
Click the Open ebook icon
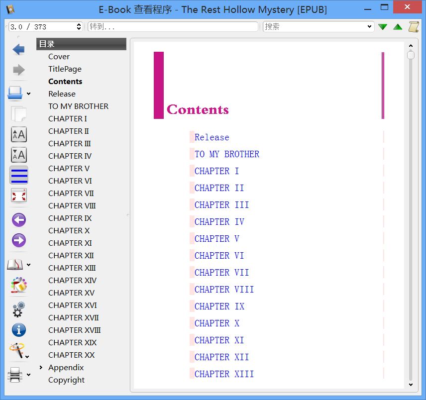(15, 93)
